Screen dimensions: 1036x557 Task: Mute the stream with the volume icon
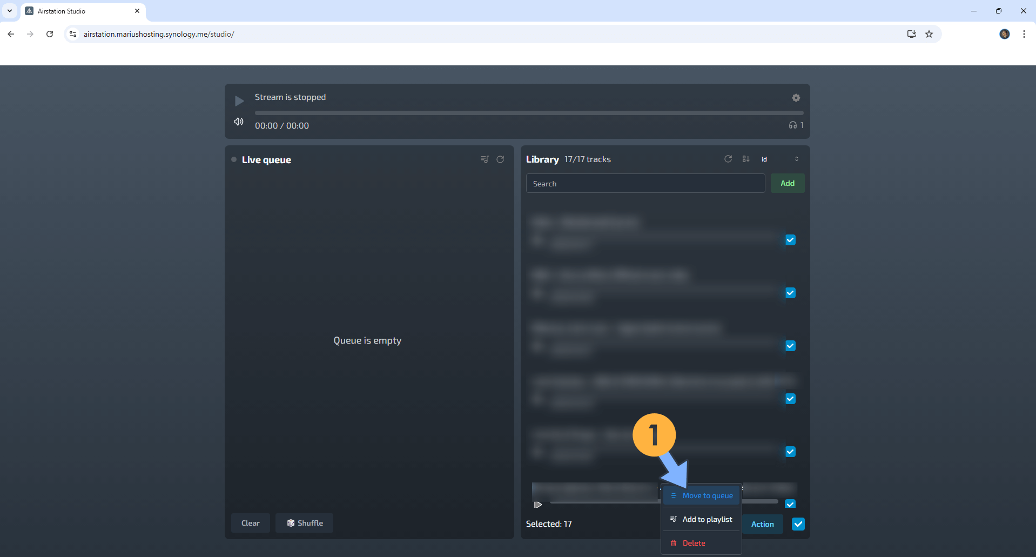point(238,122)
